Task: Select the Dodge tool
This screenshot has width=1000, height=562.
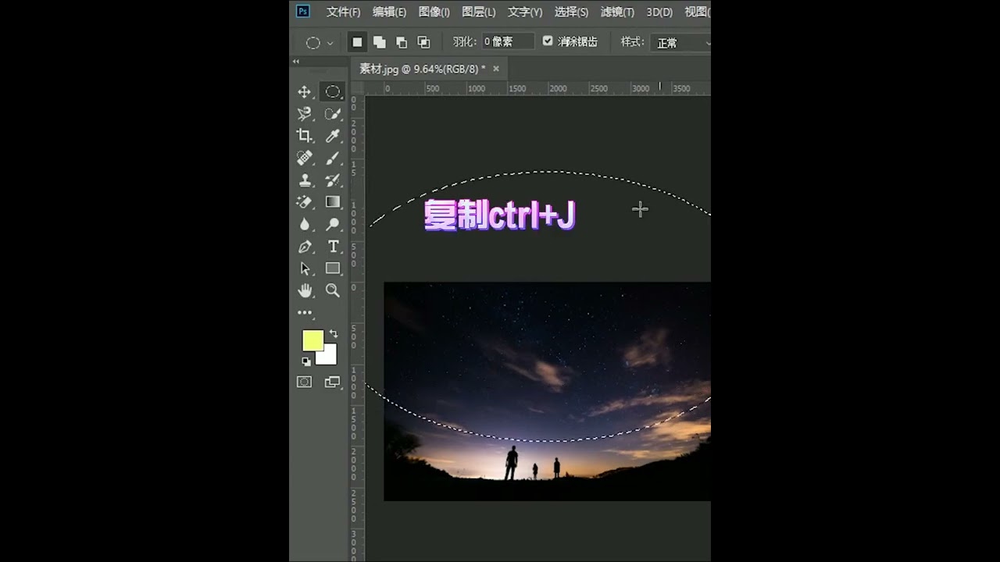Action: coord(333,224)
